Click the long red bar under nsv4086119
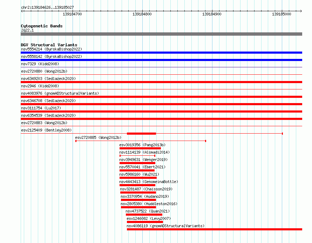312x243 pixels. click(215, 229)
